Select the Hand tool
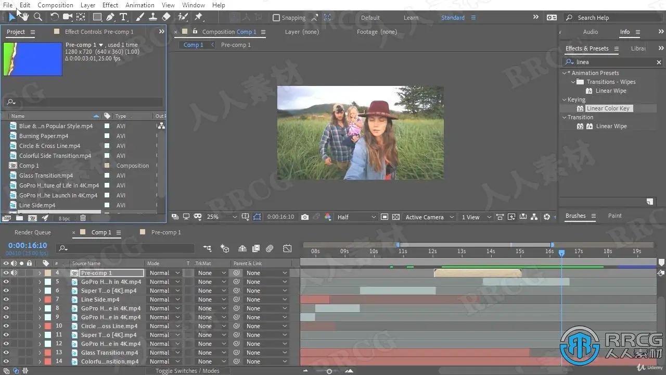The width and height of the screenshot is (666, 375). pos(24,17)
